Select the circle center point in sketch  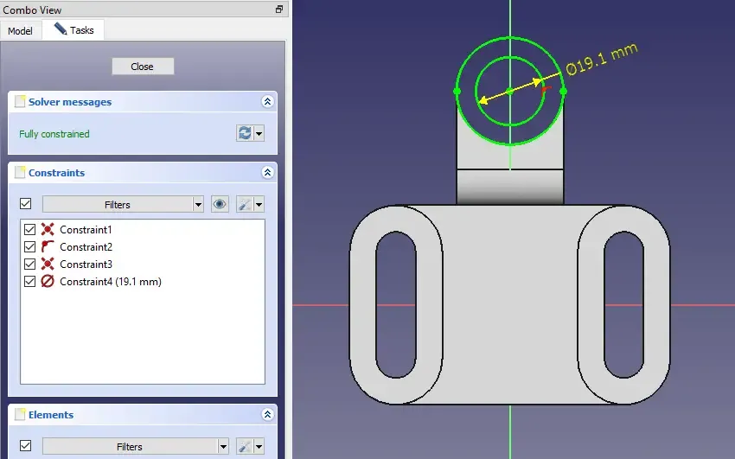point(510,92)
